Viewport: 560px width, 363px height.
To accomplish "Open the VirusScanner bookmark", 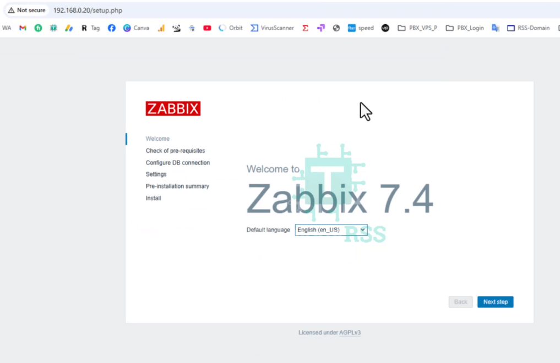I will click(x=272, y=28).
